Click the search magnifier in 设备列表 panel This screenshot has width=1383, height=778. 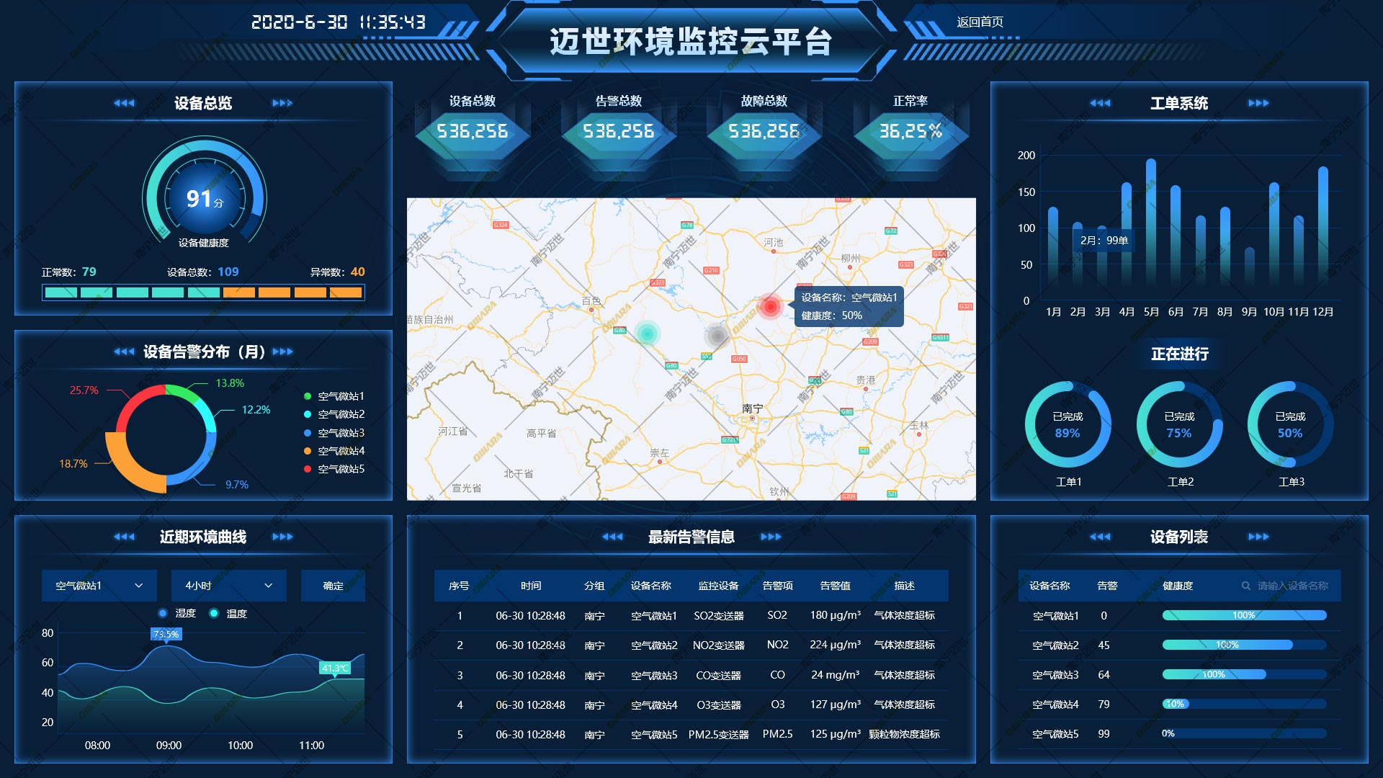click(1245, 586)
